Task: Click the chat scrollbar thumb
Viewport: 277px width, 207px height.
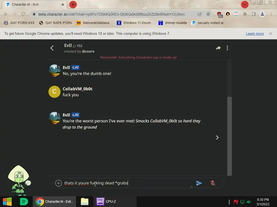Action: click(229, 136)
